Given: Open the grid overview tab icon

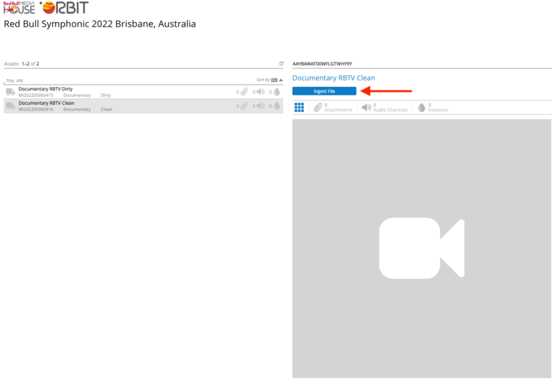Looking at the screenshot, I should point(299,107).
